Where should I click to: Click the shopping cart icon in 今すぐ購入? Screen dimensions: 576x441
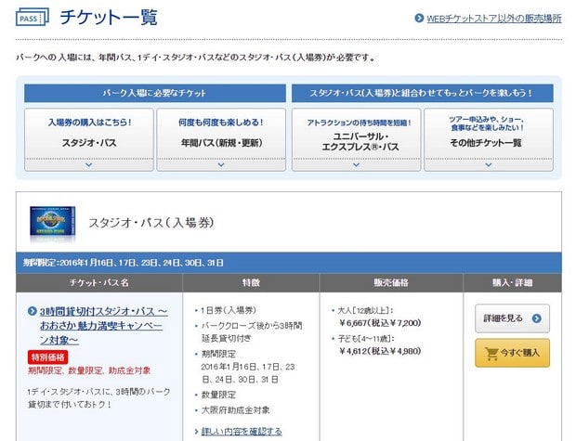click(491, 353)
